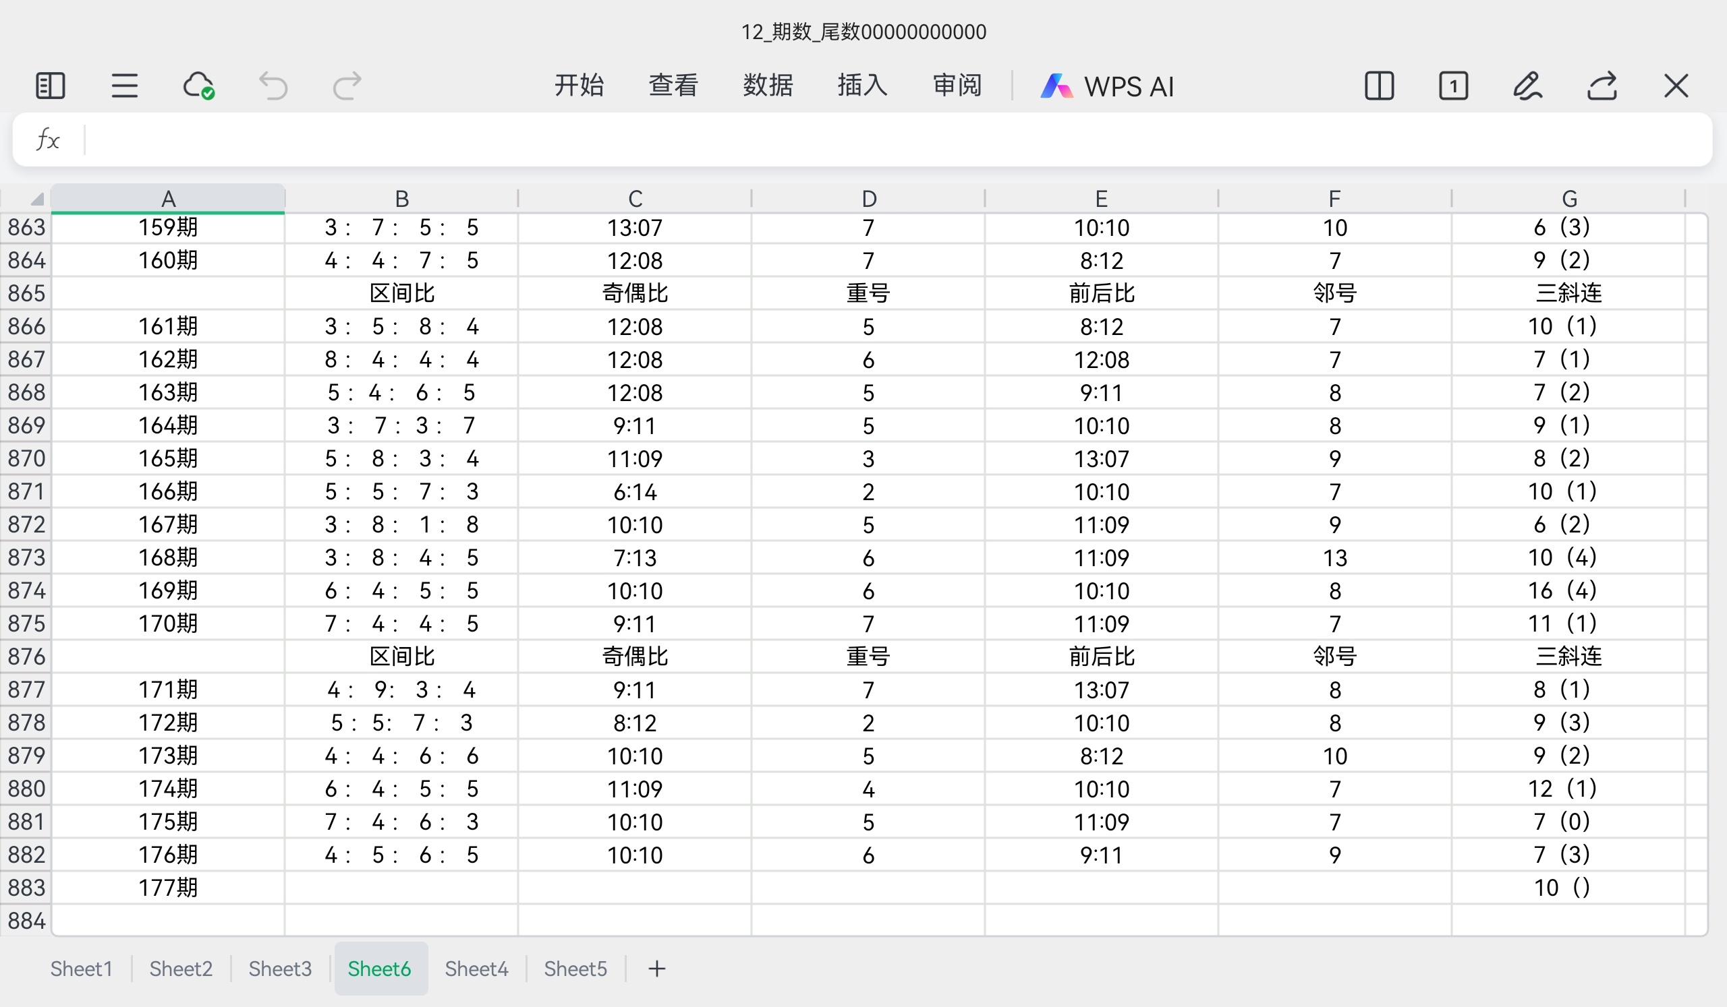The image size is (1727, 1007).
Task: Switch to Sheet4 tab
Action: 476,969
